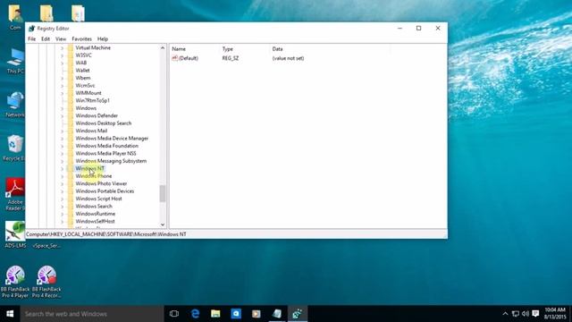The width and height of the screenshot is (572, 322).
Task: Select the Windows Phone folder icon
Action: 71,176
